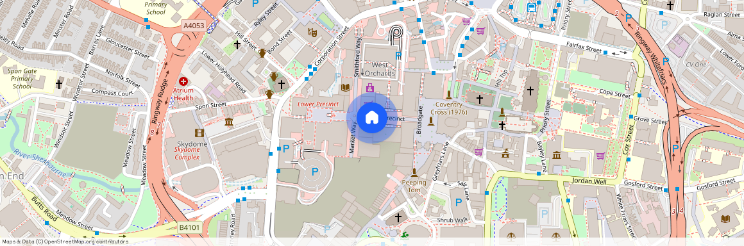Select the church cross on Hill Street
744x246 pixels.
click(x=237, y=45)
